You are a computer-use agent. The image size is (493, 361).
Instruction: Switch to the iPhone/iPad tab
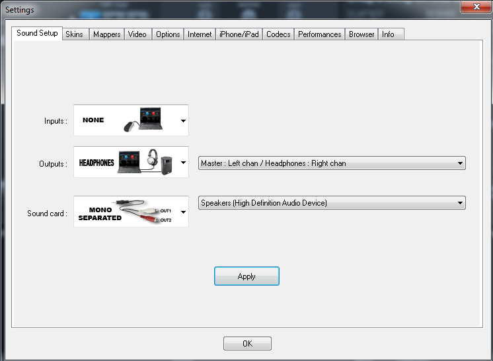tap(239, 34)
